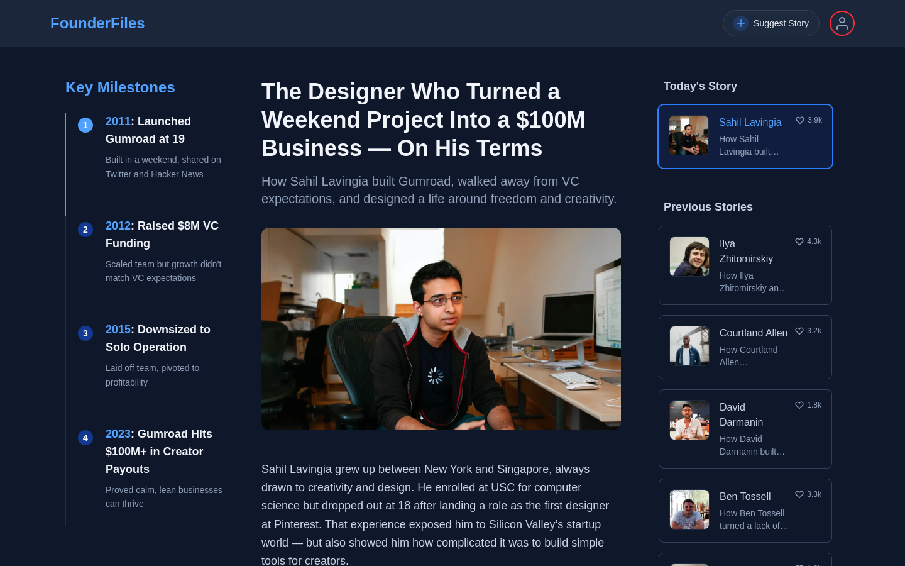Click the 3.9k like count
This screenshot has height=566, width=905.
click(814, 120)
